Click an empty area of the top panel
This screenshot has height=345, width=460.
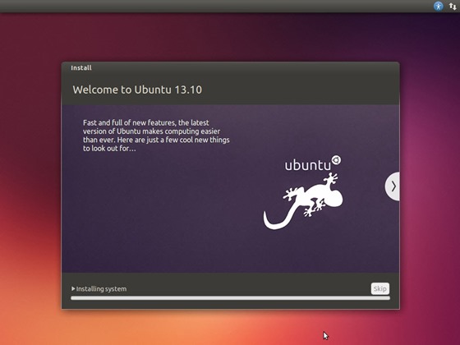coord(205,6)
